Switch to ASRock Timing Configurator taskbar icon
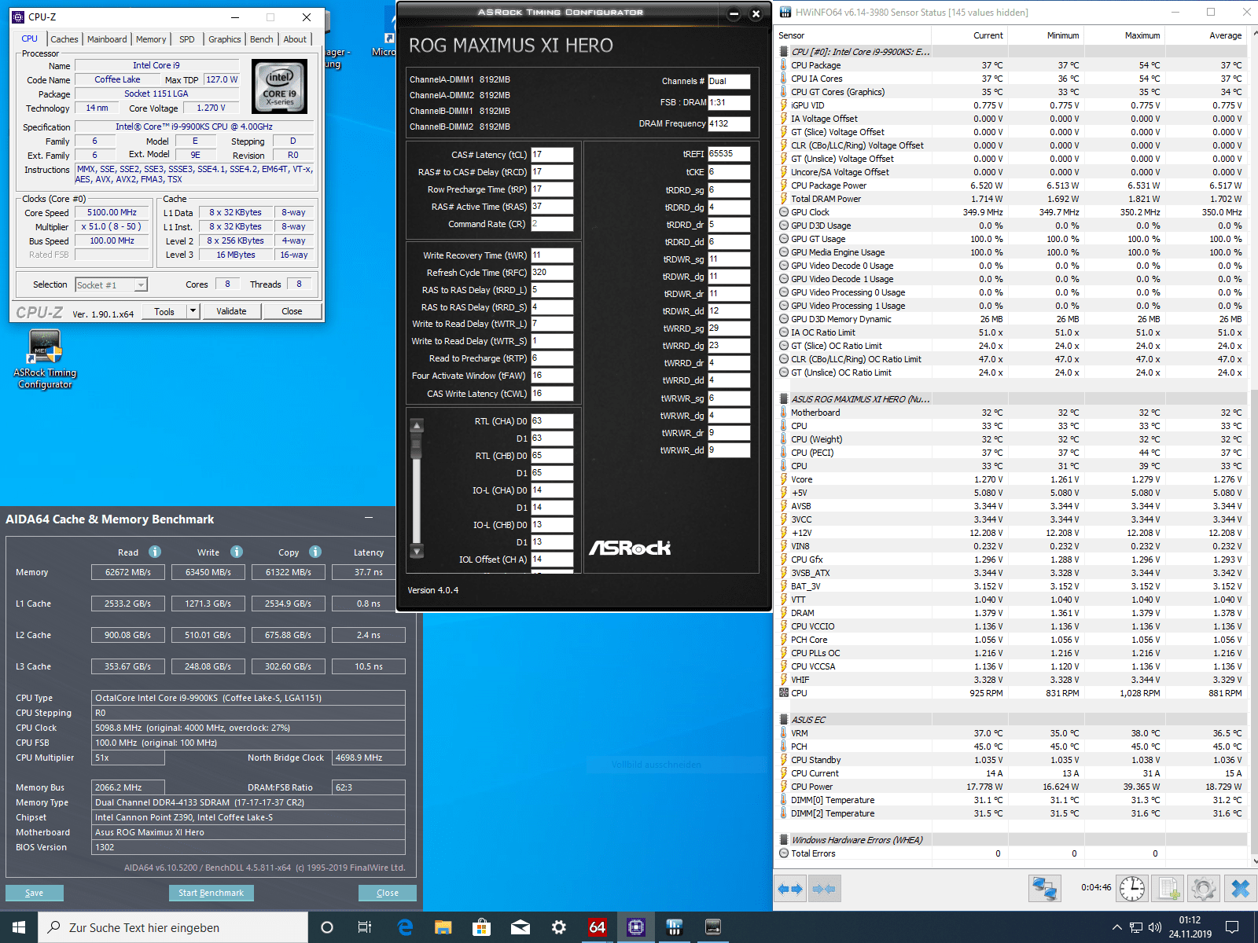This screenshot has width=1258, height=943. [713, 927]
